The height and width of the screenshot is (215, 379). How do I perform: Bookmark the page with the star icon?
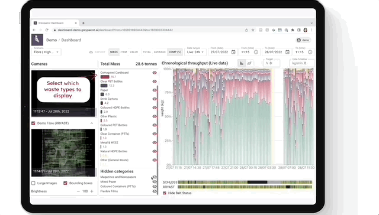pos(253,30)
